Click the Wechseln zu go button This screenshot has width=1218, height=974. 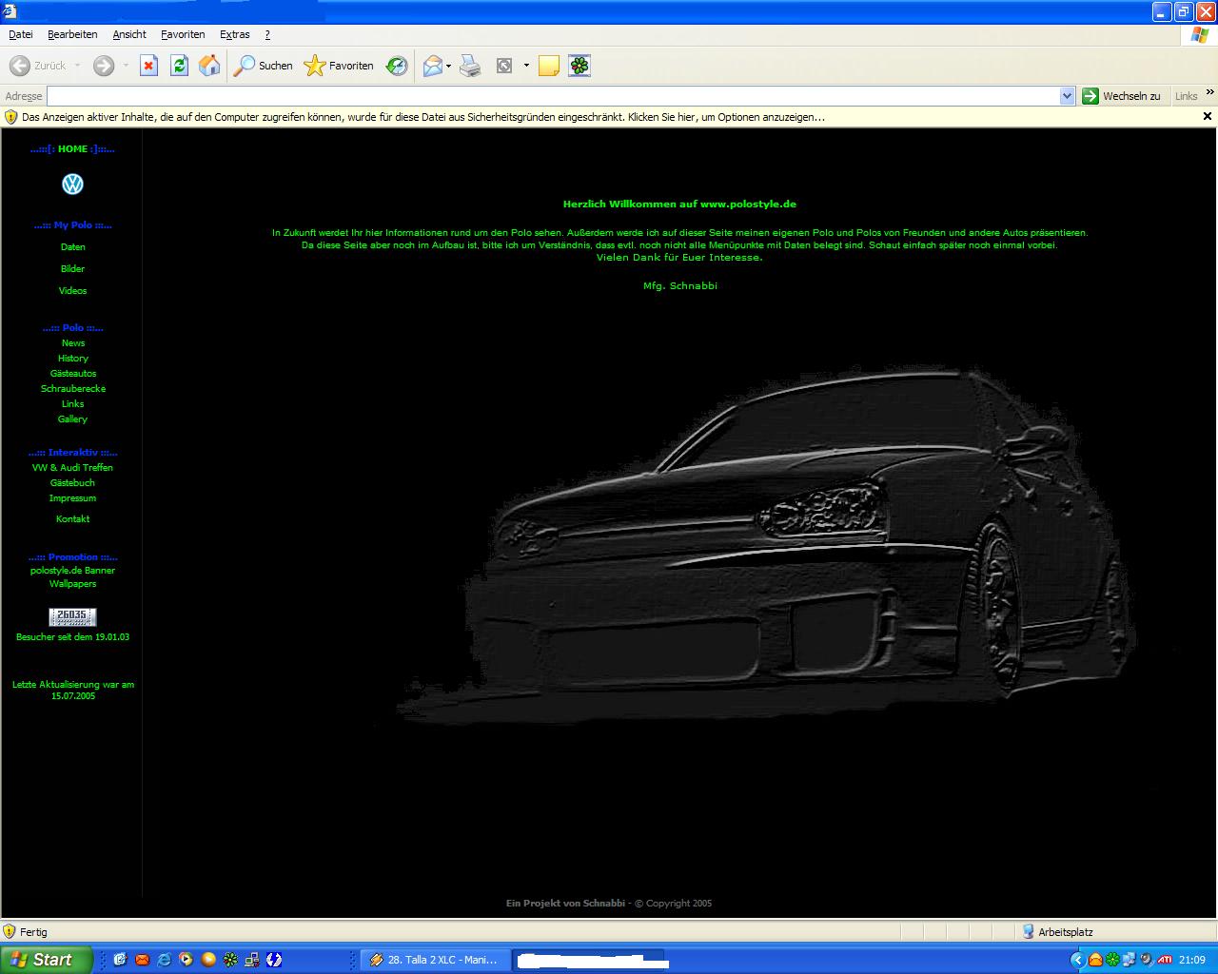[x=1122, y=96]
